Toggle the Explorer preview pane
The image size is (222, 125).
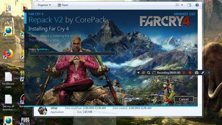[x=189, y=5]
